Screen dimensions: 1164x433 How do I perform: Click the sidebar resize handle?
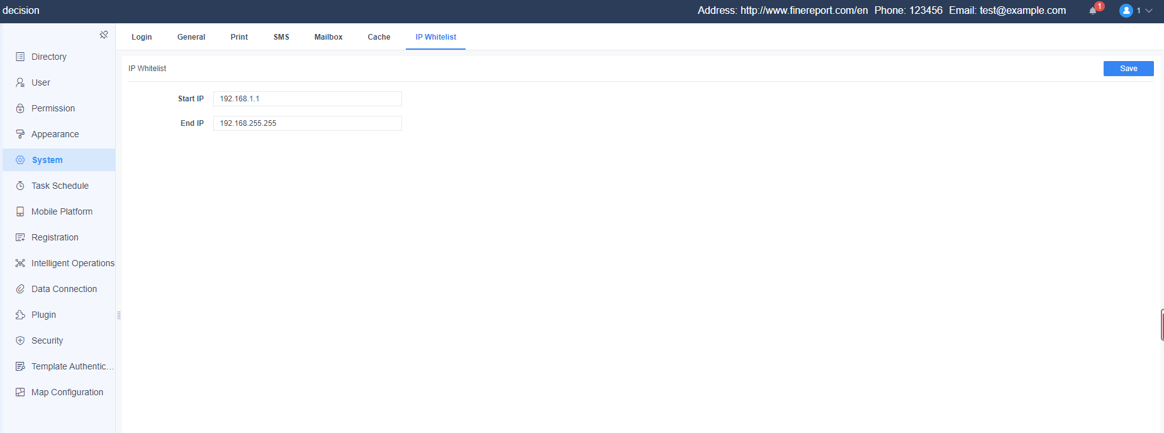pyautogui.click(x=118, y=315)
